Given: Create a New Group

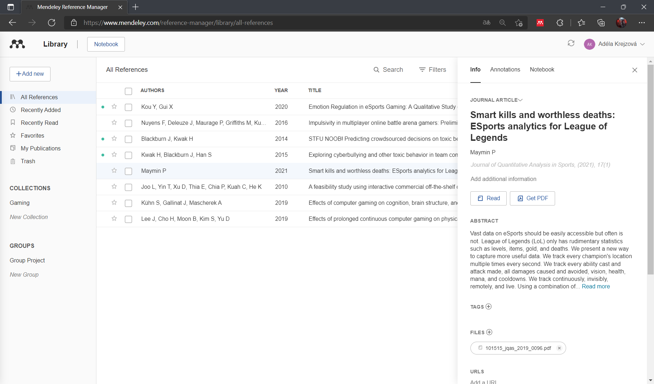Looking at the screenshot, I should [24, 274].
